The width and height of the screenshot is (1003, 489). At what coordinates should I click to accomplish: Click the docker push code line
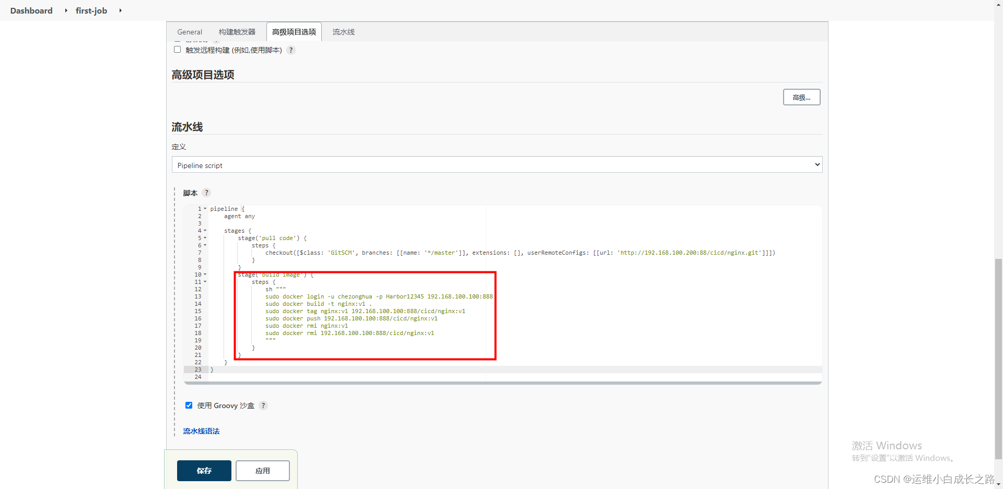pos(352,318)
